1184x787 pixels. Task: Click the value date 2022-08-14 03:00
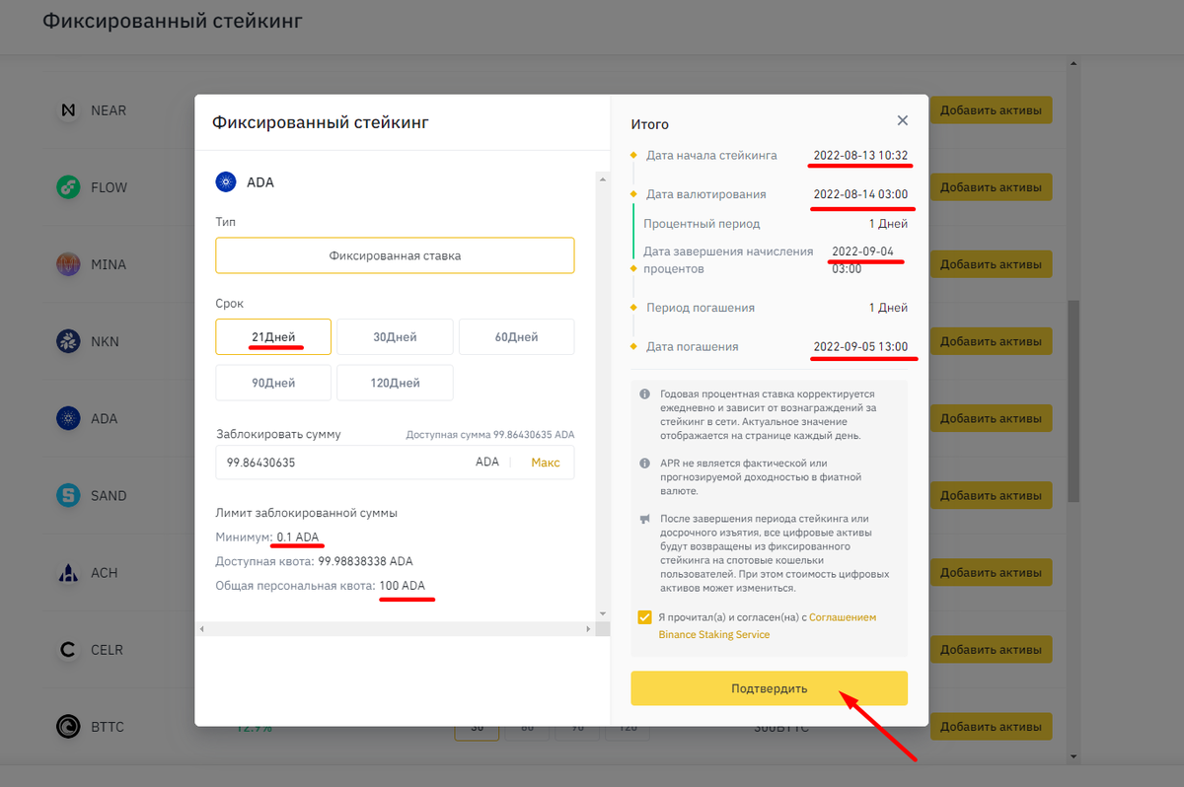860,194
